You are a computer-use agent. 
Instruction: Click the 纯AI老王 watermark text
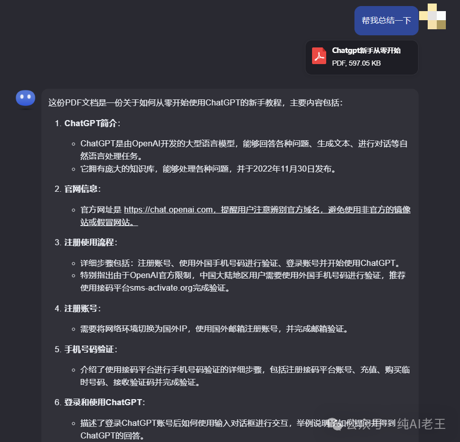(421, 424)
